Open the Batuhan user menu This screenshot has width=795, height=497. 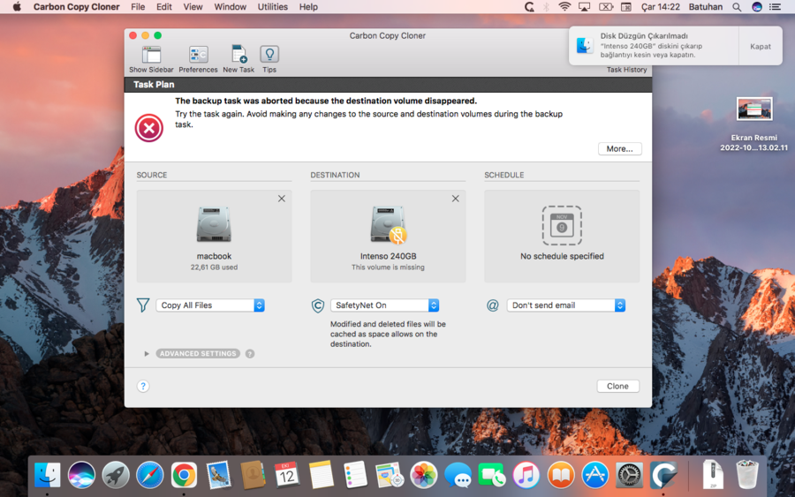point(705,6)
